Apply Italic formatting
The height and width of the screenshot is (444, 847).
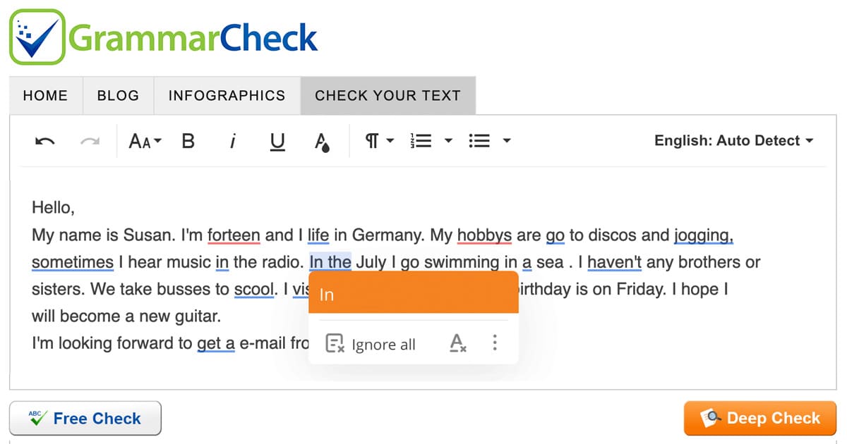click(x=233, y=141)
